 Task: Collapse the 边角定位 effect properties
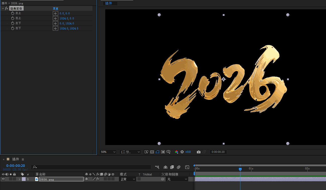(3, 8)
